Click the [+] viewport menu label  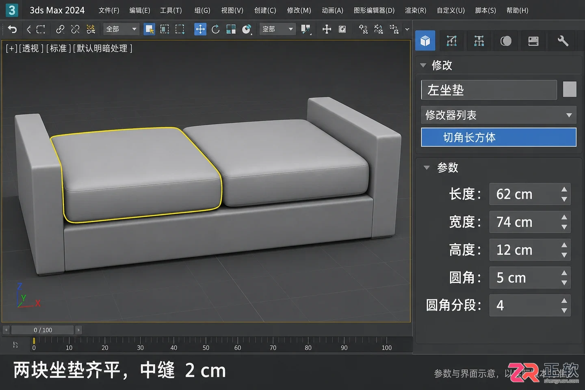[11, 49]
